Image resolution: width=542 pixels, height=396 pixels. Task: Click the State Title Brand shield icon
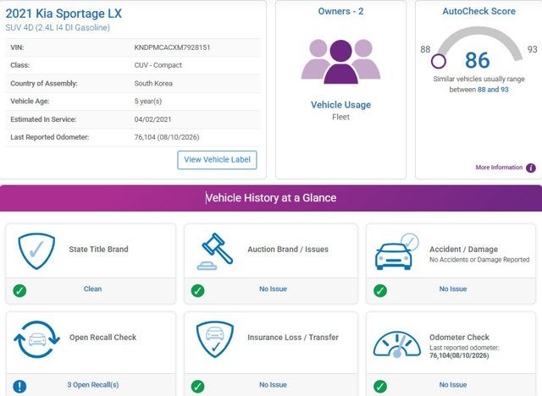36,251
